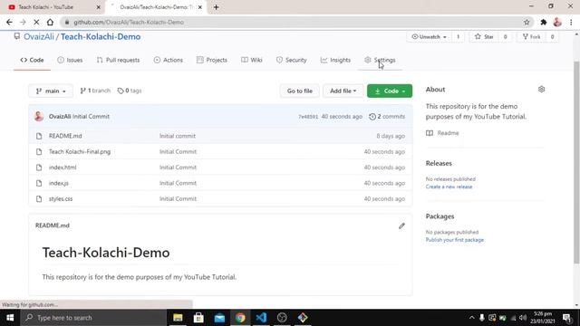Image resolution: width=580 pixels, height=326 pixels.
Task: Click the volume speaker tray icon
Action: click(523, 318)
